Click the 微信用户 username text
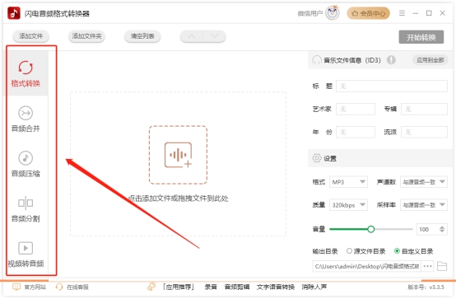Viewport: 456px width, 299px height. 310,13
